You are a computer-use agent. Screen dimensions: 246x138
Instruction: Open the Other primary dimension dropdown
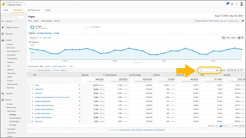pos(72,66)
